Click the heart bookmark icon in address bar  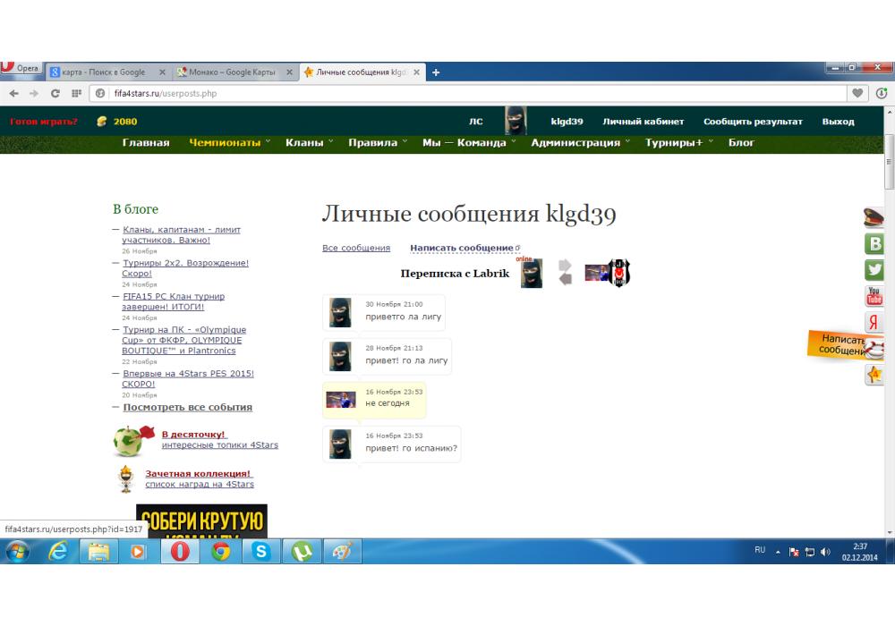(858, 93)
